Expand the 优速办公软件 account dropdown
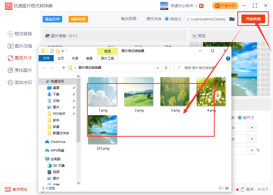The image size is (273, 195). pos(196,6)
